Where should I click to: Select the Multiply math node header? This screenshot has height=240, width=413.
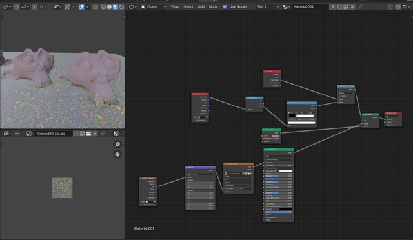click(x=346, y=86)
